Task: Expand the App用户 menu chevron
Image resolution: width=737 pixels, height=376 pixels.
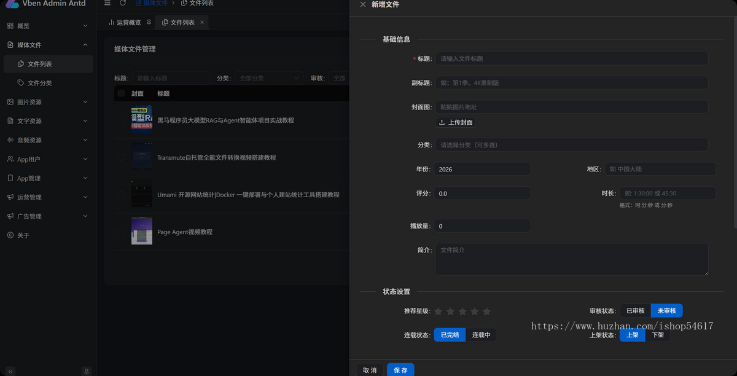Action: [85, 159]
